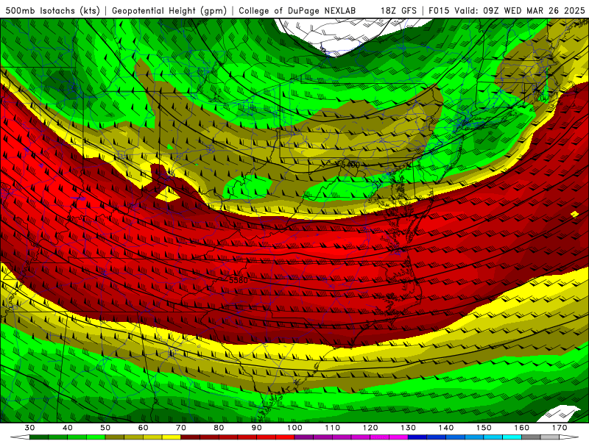Click the 100 knot colorbar label
589x441 pixels.
(x=295, y=428)
